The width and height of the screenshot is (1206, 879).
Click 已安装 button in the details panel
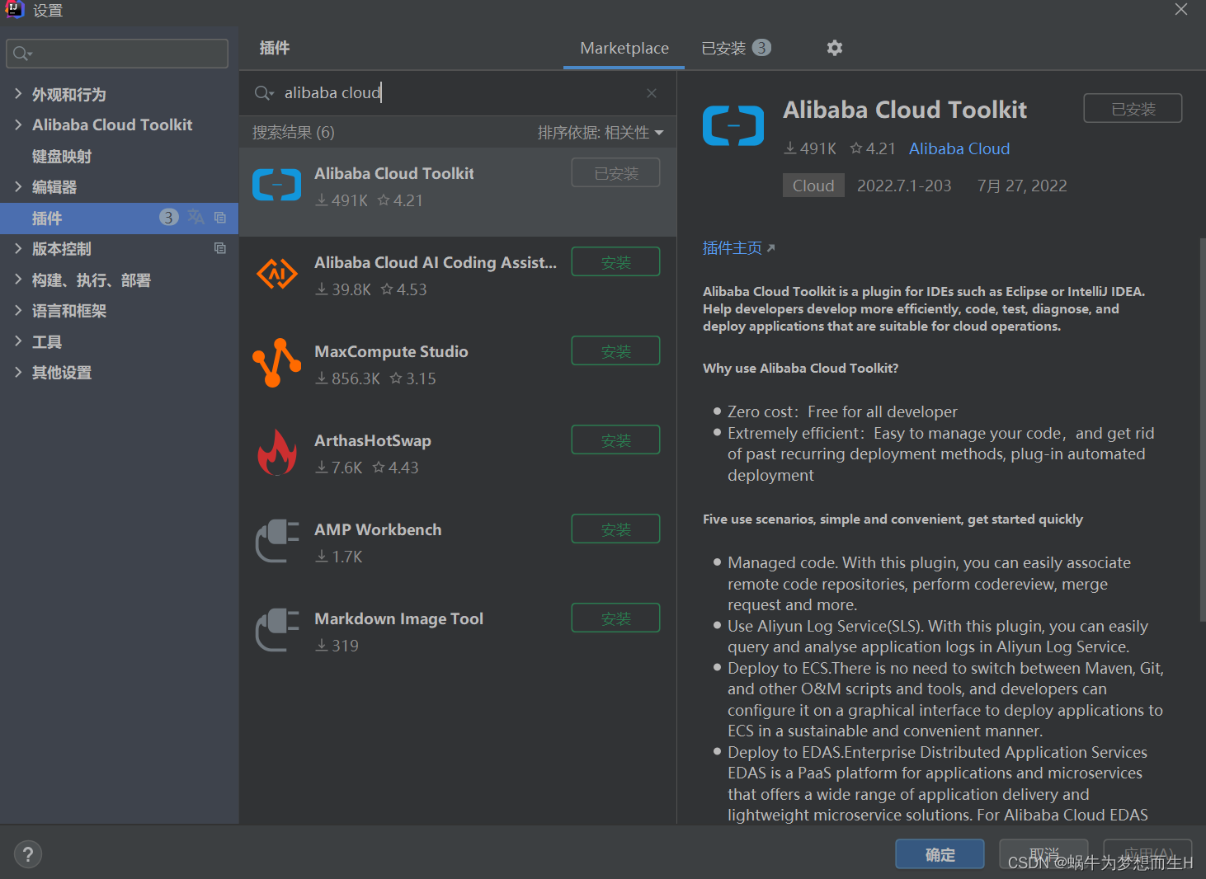(1133, 109)
